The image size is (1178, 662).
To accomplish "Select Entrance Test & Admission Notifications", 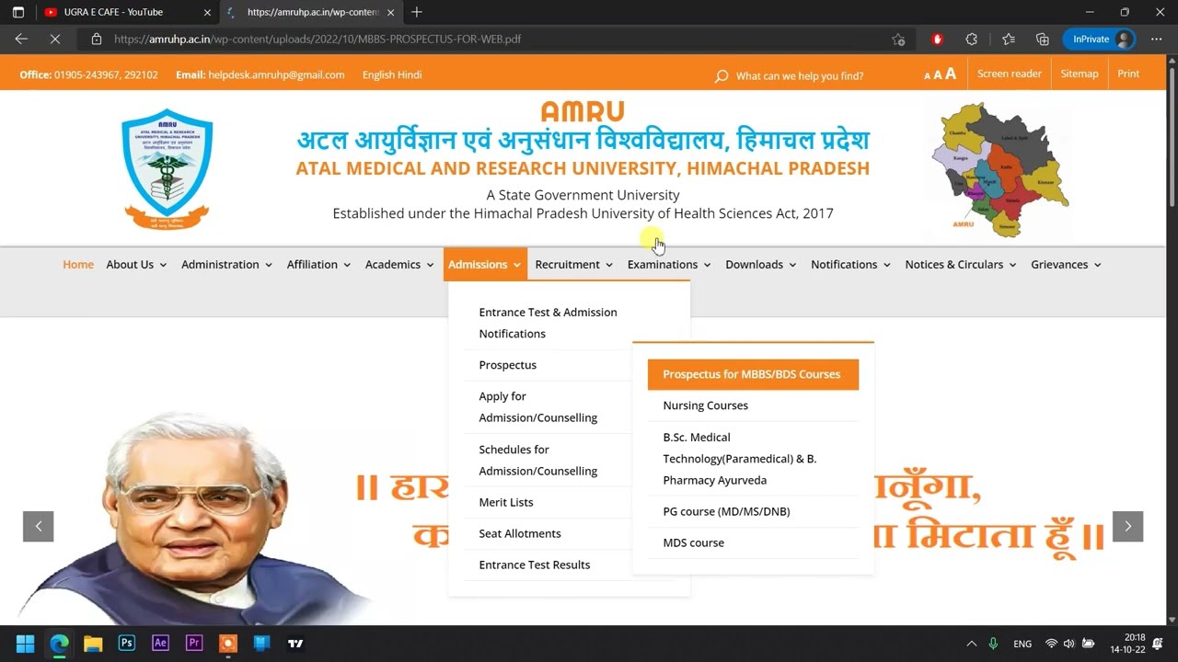I will click(x=548, y=323).
